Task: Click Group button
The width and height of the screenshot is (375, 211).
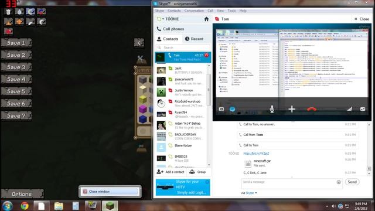Action: tap(198, 172)
